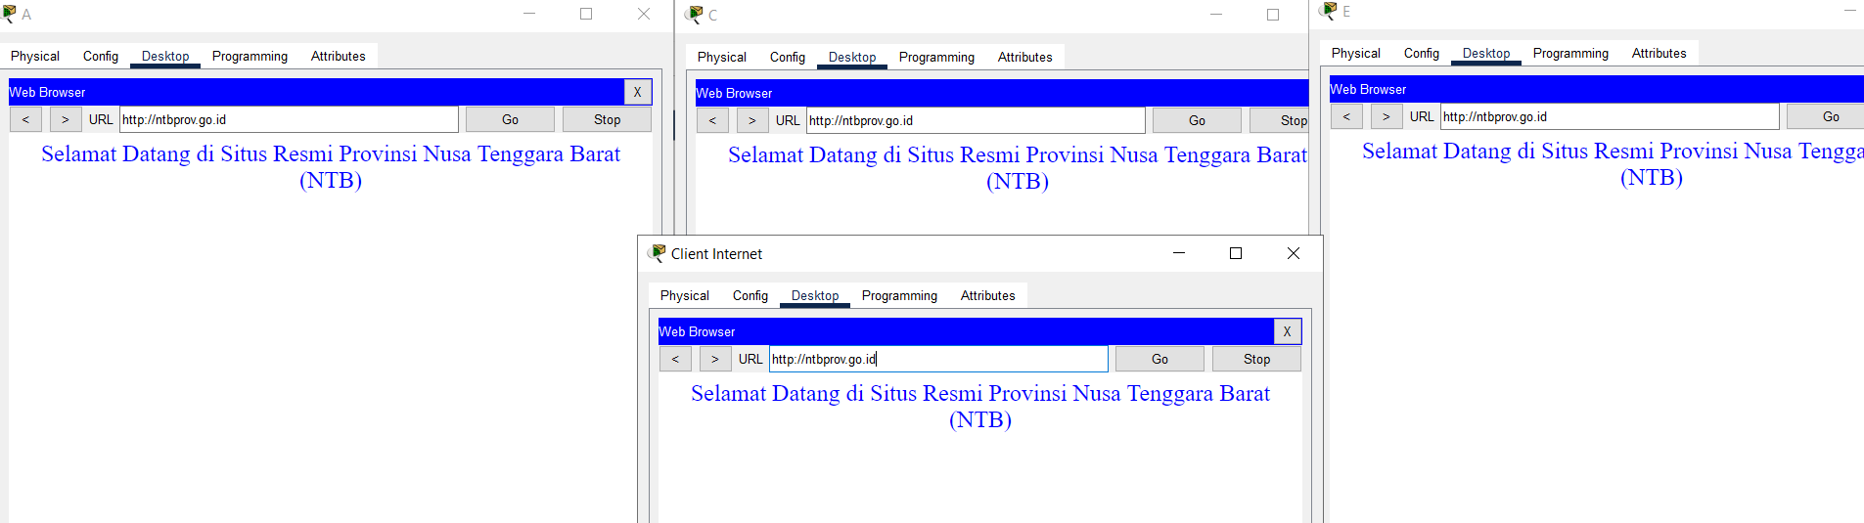Viewport: 1864px width, 523px height.
Task: Click the Packet Tracer icon in Client Internet title bar
Action: 658,253
